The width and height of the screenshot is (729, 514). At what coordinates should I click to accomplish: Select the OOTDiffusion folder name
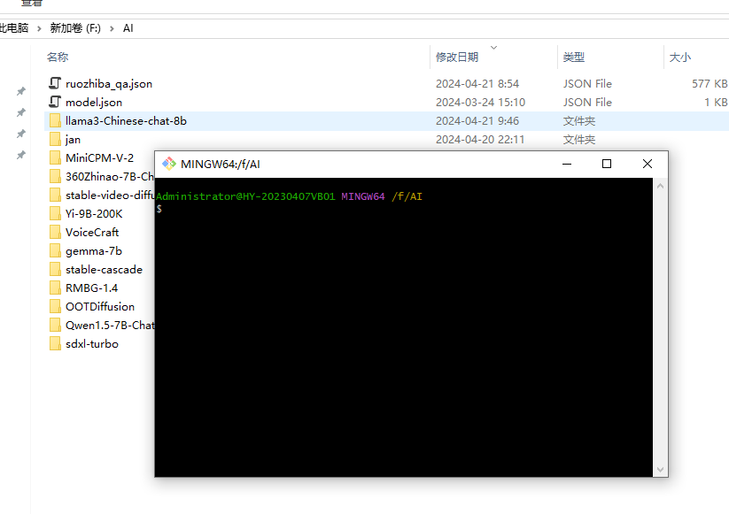tap(100, 307)
